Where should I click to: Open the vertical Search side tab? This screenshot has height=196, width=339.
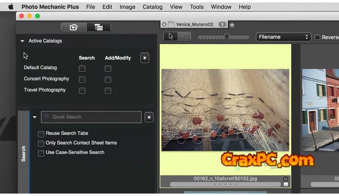24,152
